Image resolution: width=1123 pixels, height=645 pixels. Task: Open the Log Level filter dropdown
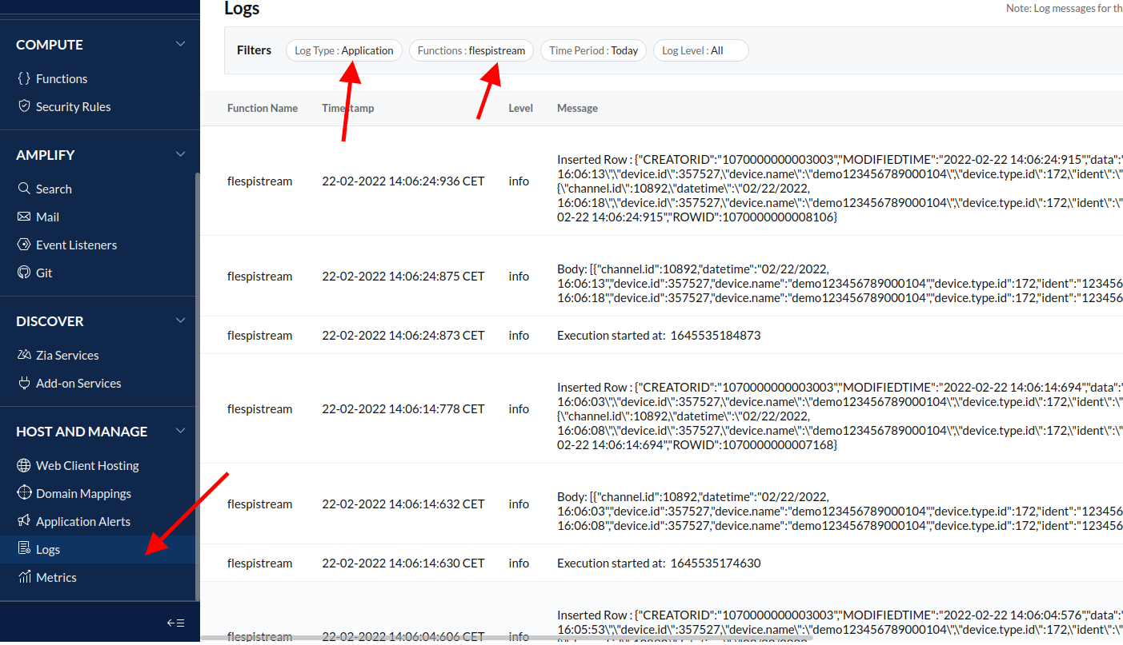701,50
